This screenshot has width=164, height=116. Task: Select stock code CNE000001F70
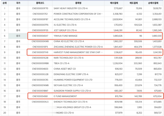(40, 8)
